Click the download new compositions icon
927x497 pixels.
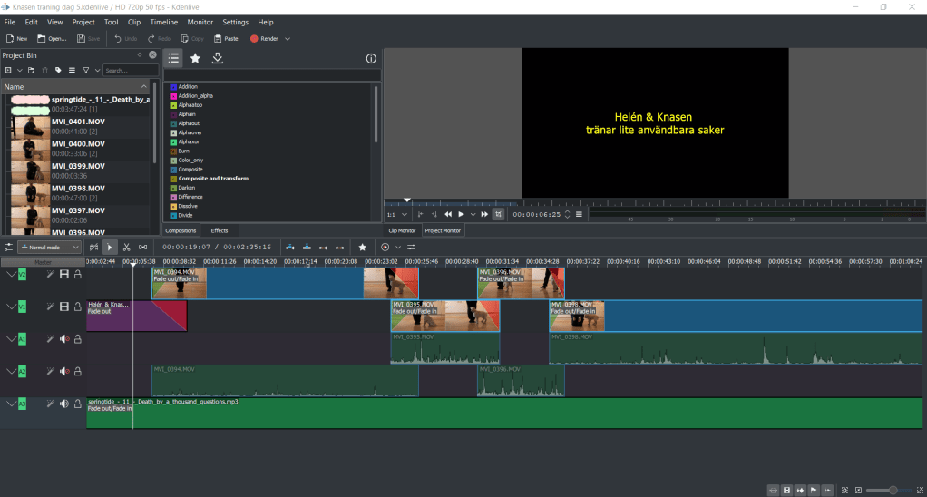pyautogui.click(x=218, y=58)
